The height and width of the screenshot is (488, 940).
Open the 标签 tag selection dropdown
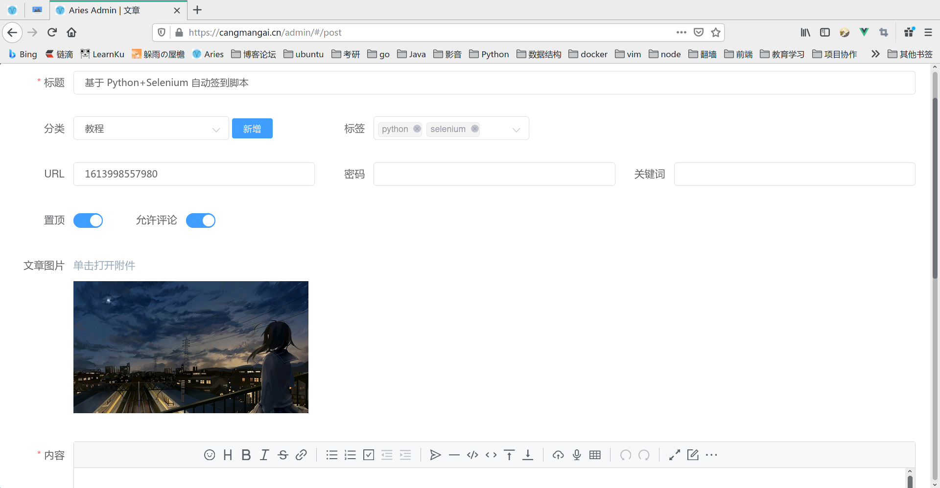click(516, 130)
